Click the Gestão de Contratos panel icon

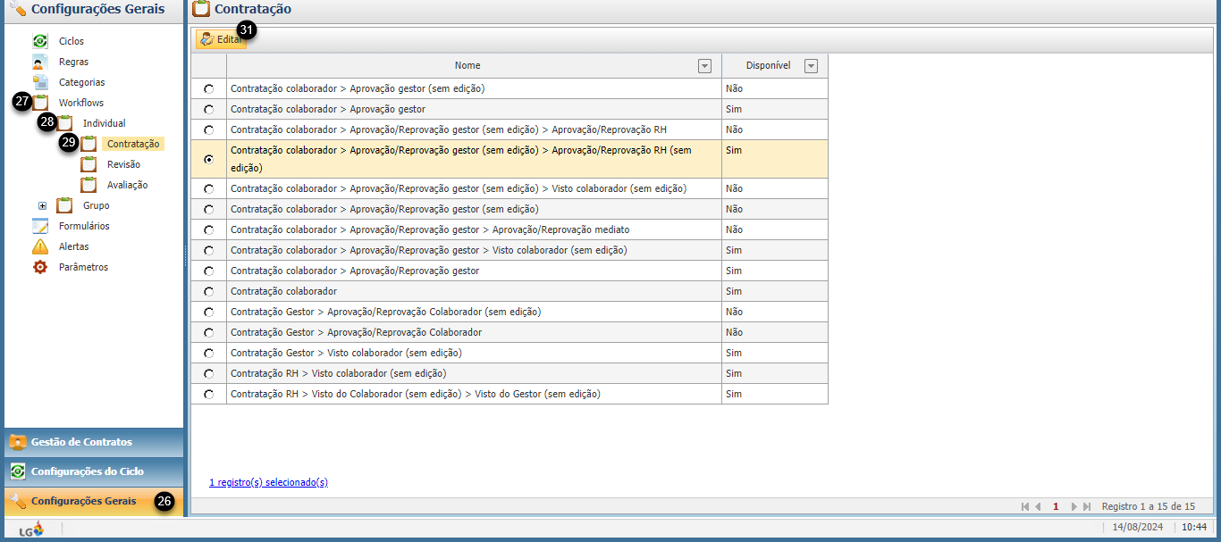pos(18,442)
